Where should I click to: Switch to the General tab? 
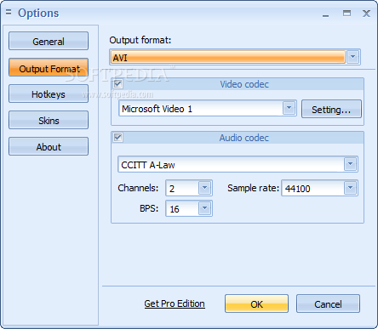click(49, 41)
